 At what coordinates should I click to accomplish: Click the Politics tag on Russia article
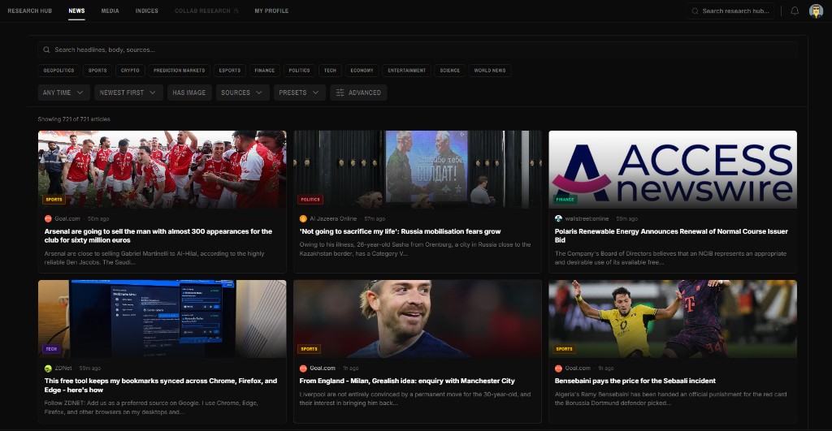(310, 200)
